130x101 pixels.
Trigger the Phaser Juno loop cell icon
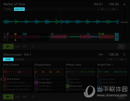coord(68,86)
